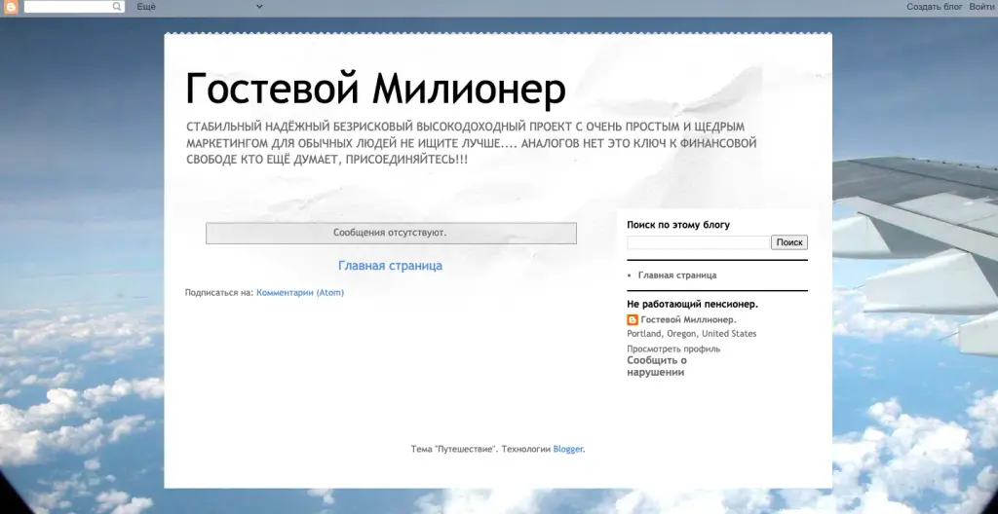Open the "Blogger" link in the footer
This screenshot has width=998, height=514.
(x=568, y=449)
